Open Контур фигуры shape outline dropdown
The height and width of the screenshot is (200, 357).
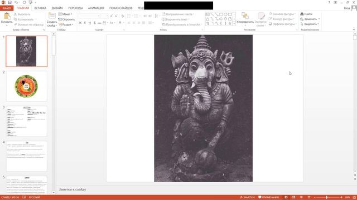(x=282, y=19)
